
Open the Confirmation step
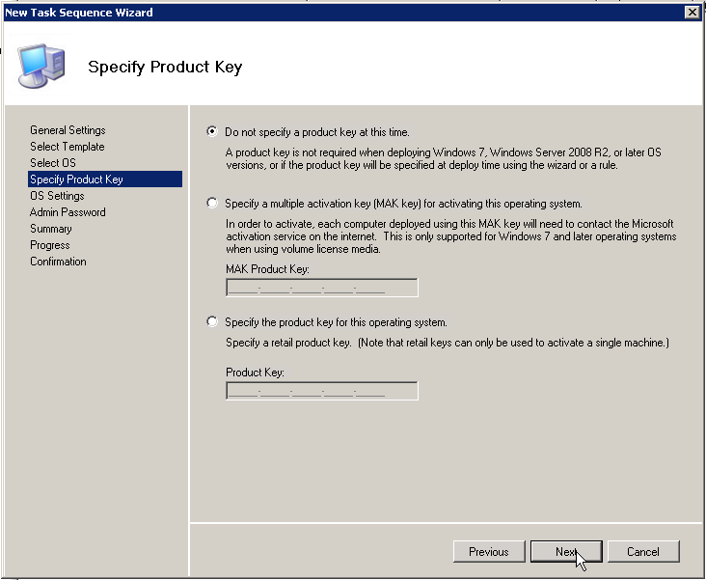point(58,262)
